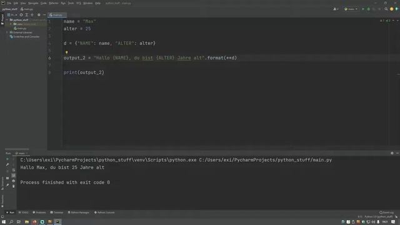
Task: Click the Search Everywhere magnifier icon
Action: click(386, 9)
